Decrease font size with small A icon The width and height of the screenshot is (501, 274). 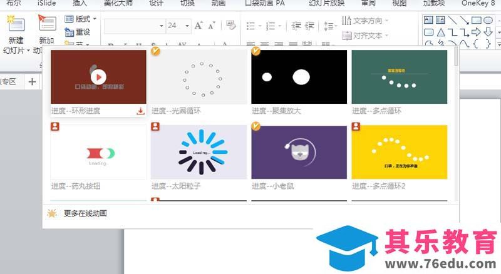click(211, 26)
